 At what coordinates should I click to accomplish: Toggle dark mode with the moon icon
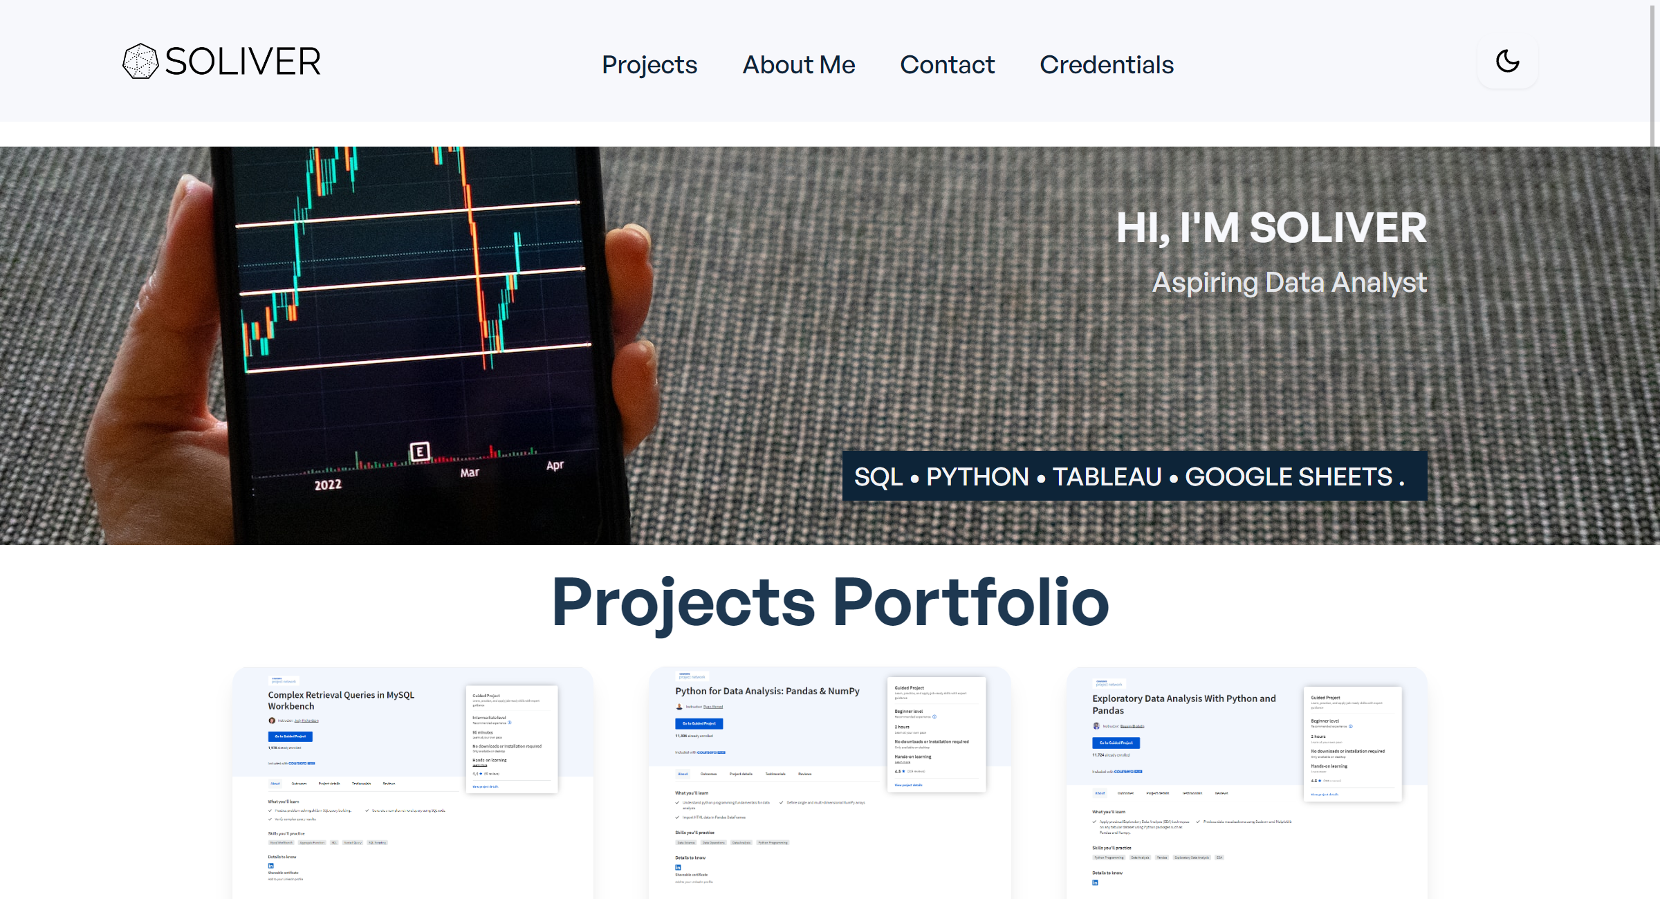point(1507,62)
